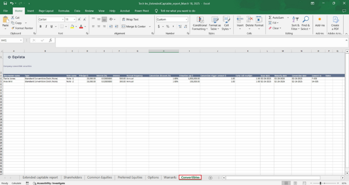Click the Increase Indent icon

click(116, 26)
